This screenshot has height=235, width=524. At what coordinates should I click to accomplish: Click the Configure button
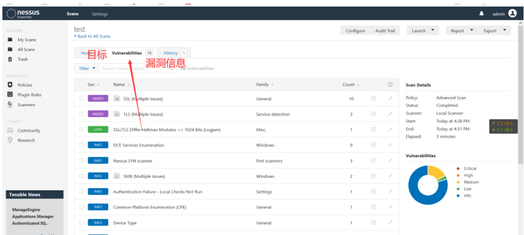355,31
